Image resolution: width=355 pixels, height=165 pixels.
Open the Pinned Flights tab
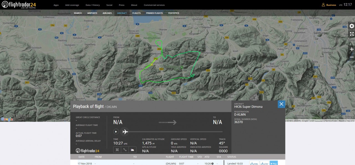(x=154, y=13)
